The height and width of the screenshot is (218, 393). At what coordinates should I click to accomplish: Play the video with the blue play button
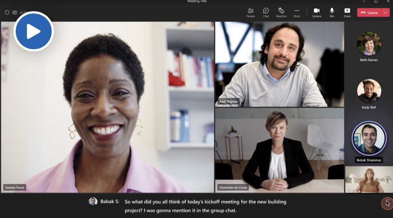34,31
